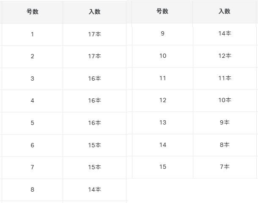This screenshot has height=203, width=258.
Task: Click the 号数 cell showing 9
Action: coord(162,33)
